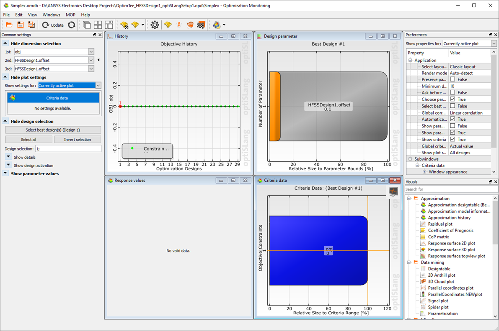Open the Windows menu
499x331 pixels.
tap(51, 15)
